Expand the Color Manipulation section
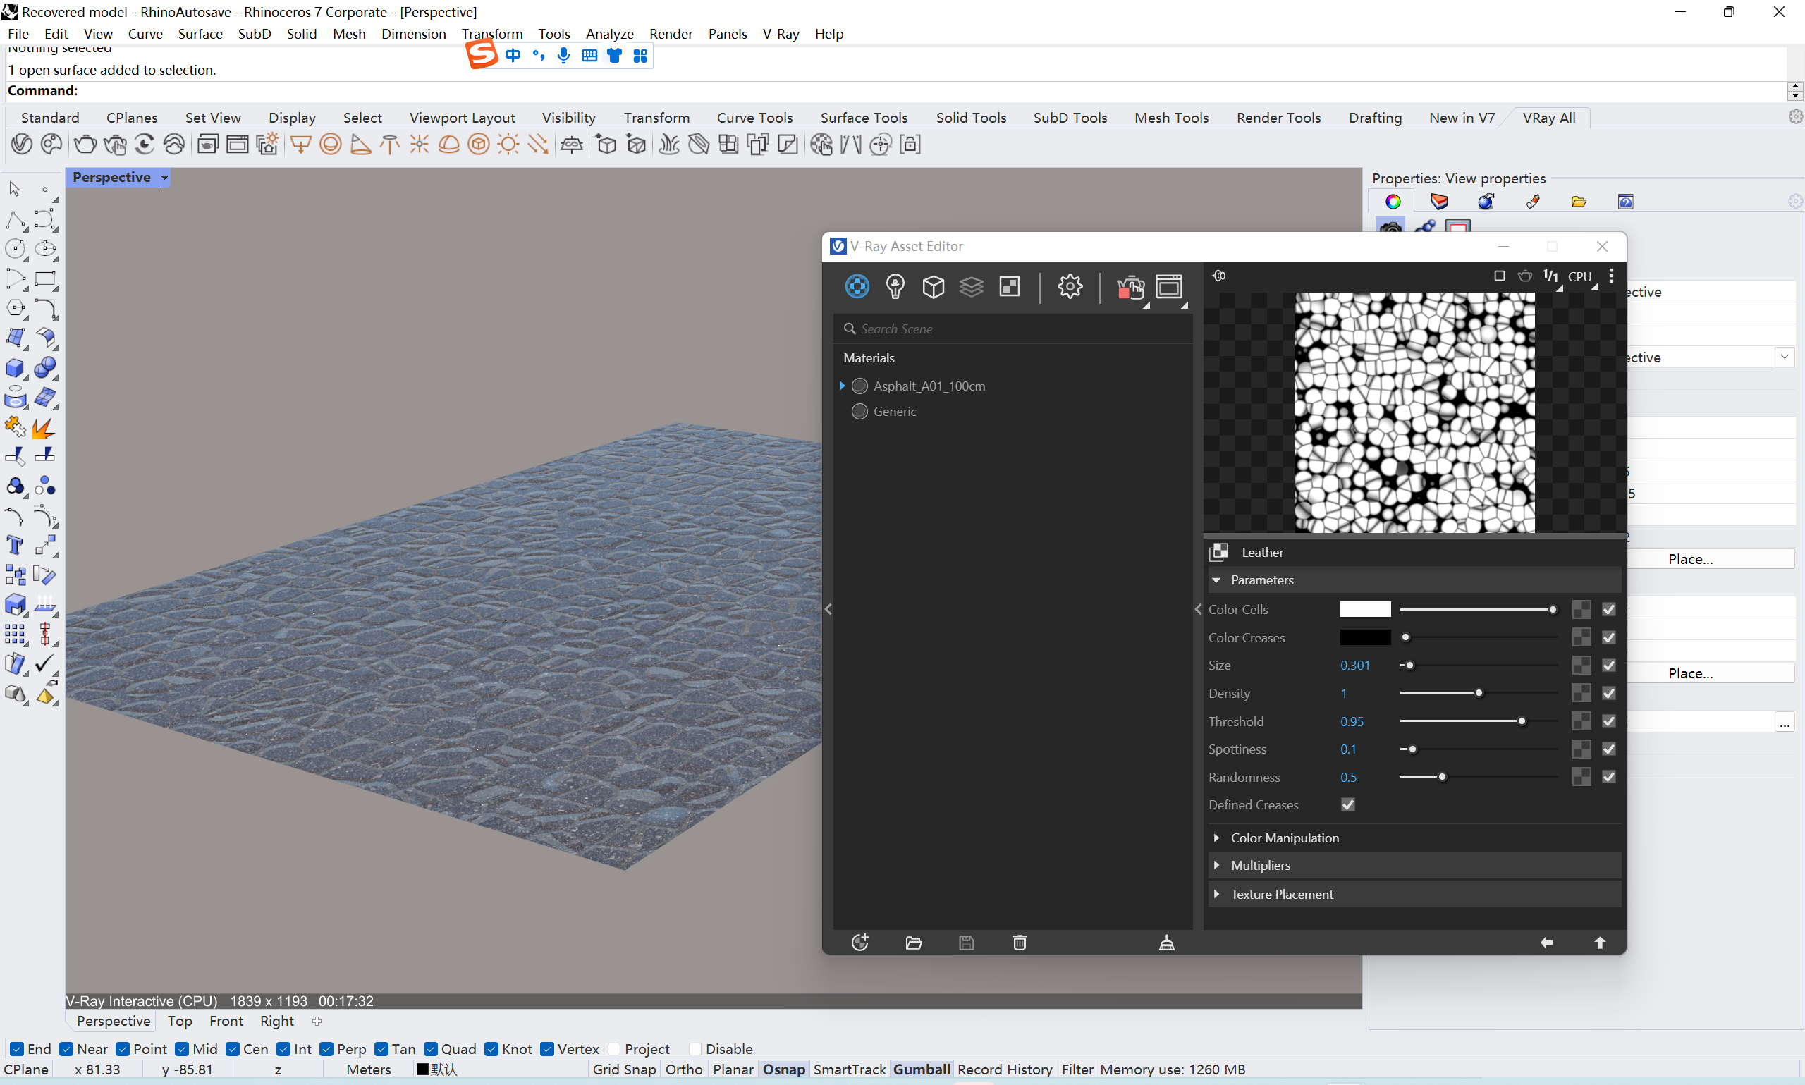Image resolution: width=1805 pixels, height=1085 pixels. pos(1216,838)
